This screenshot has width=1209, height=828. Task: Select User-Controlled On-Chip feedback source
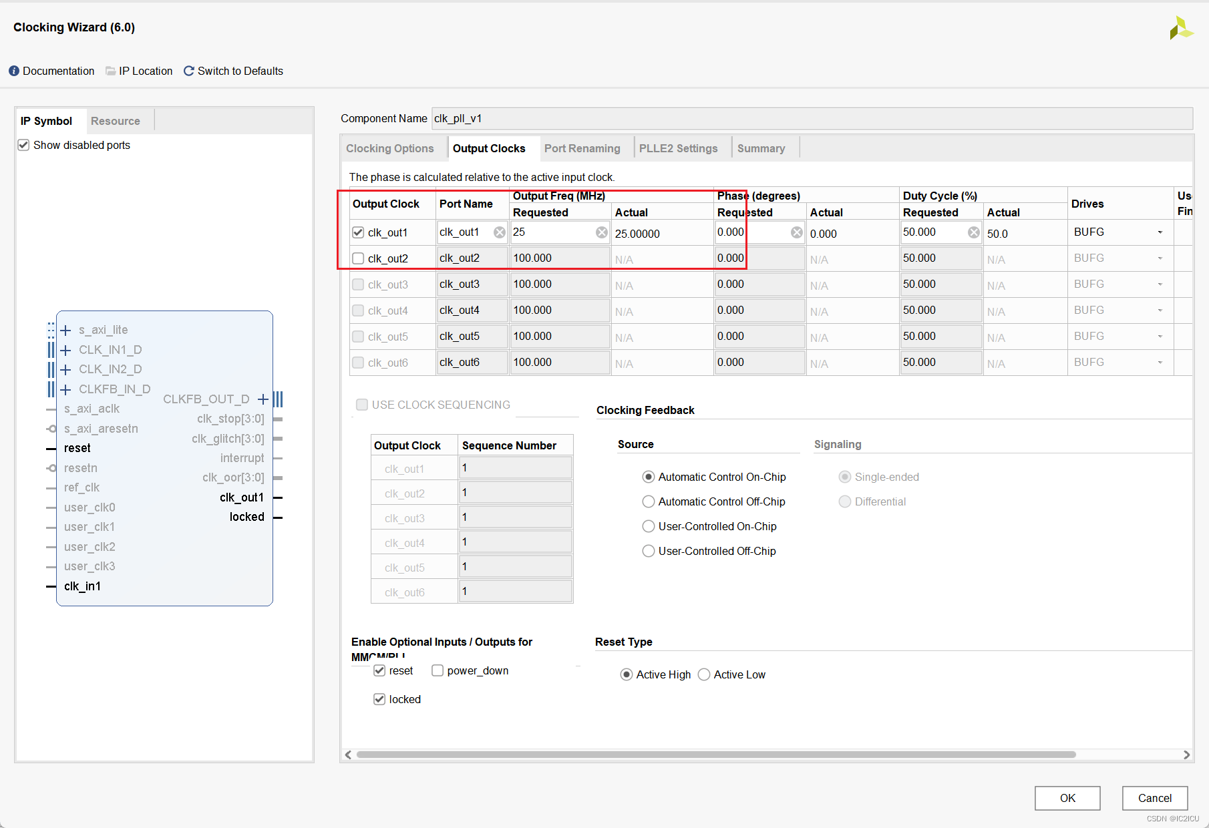[649, 526]
